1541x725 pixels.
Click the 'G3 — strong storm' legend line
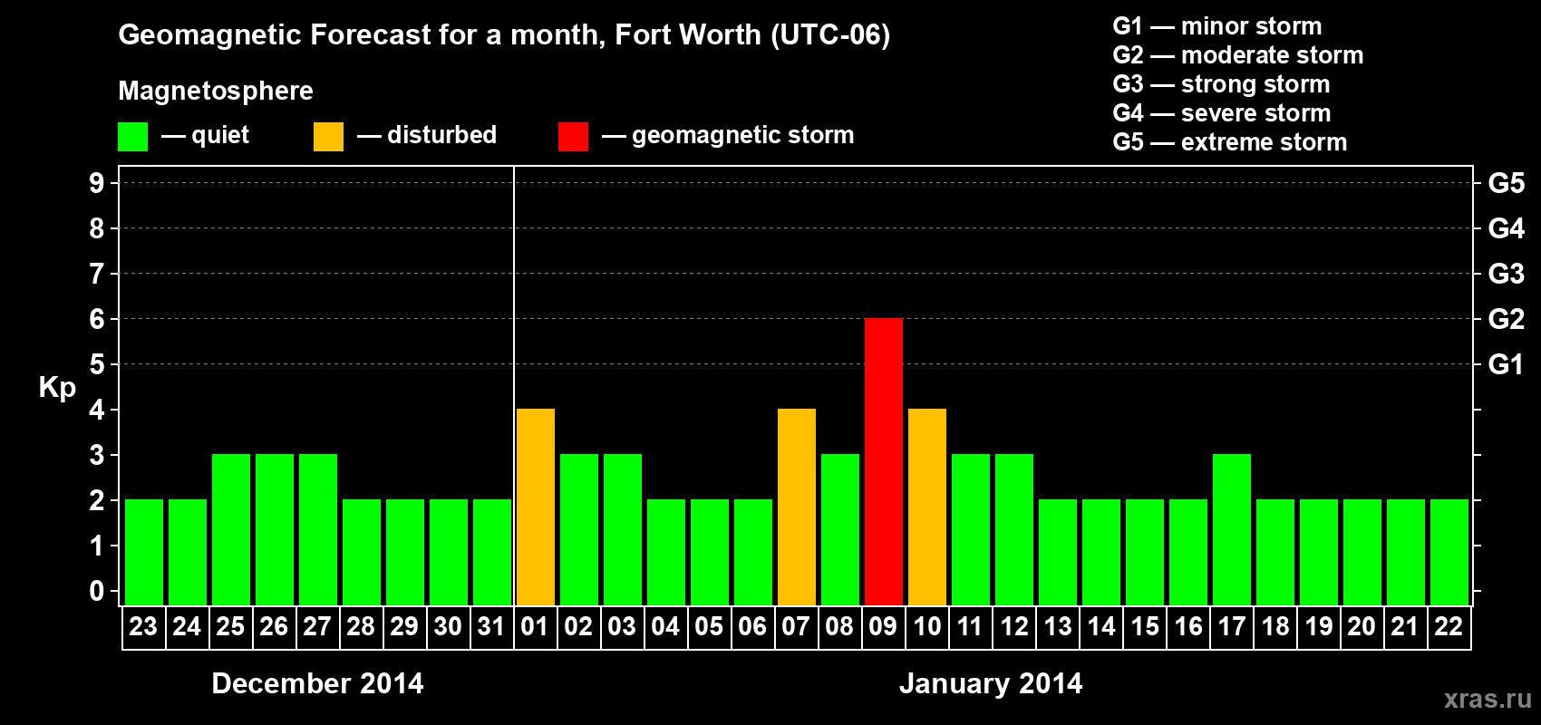click(1221, 84)
